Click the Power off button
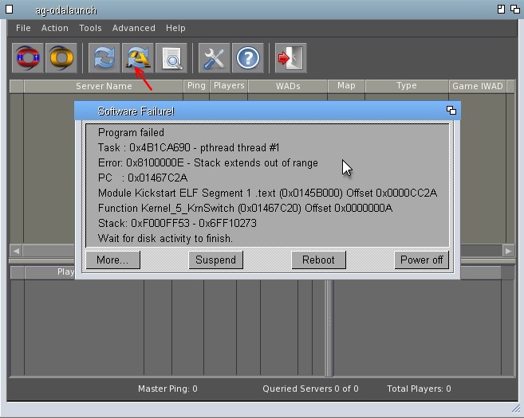 pos(421,260)
